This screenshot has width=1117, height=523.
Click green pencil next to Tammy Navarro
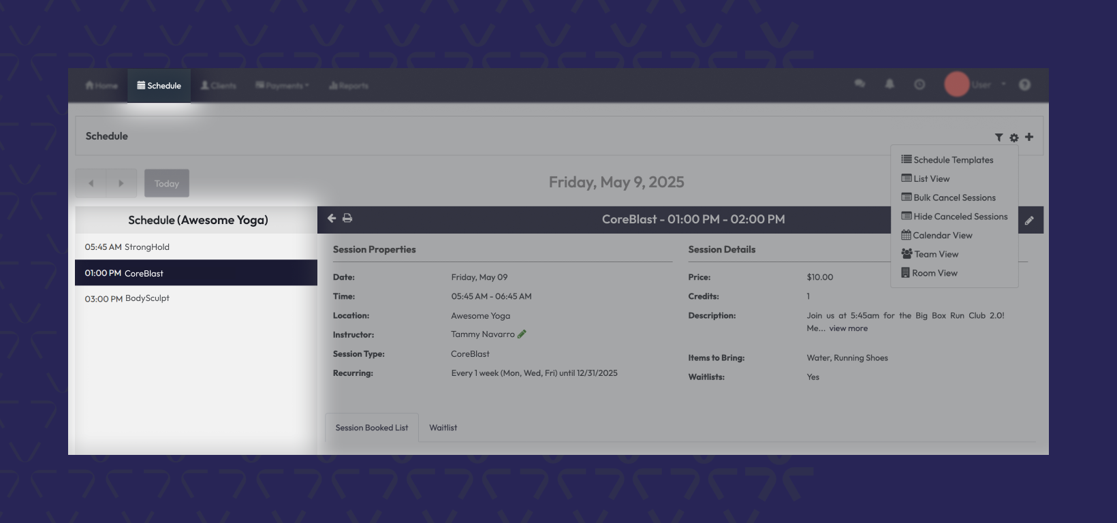522,334
